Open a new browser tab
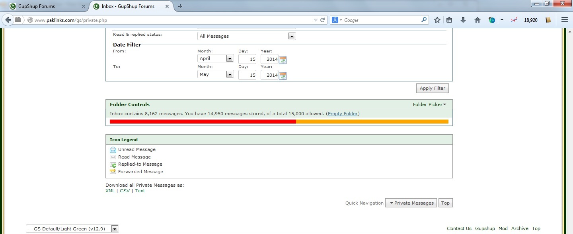Image resolution: width=573 pixels, height=234 pixels. coord(180,6)
